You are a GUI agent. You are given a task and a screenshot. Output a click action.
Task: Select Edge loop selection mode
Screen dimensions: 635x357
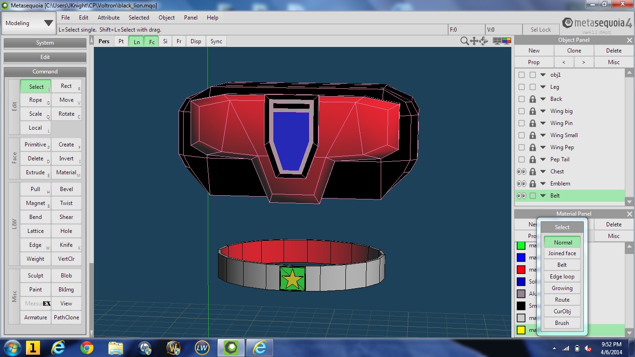tap(562, 277)
